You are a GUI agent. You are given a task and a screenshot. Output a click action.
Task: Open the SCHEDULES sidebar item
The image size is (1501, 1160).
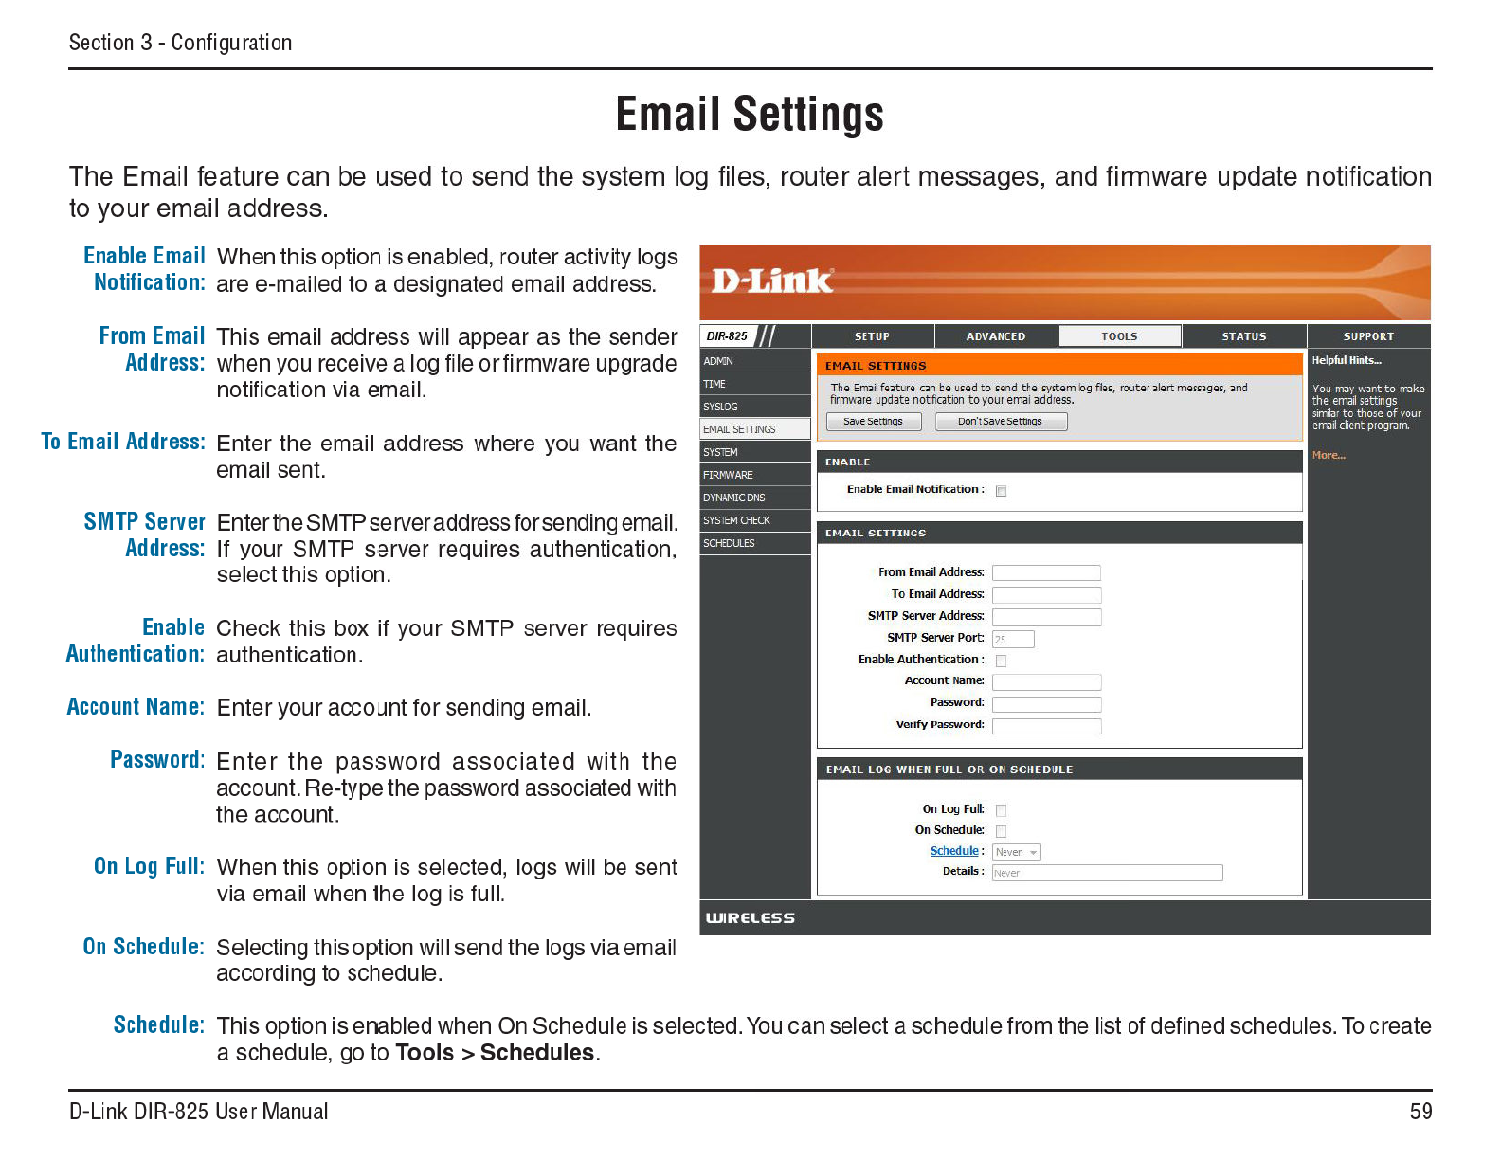755,543
